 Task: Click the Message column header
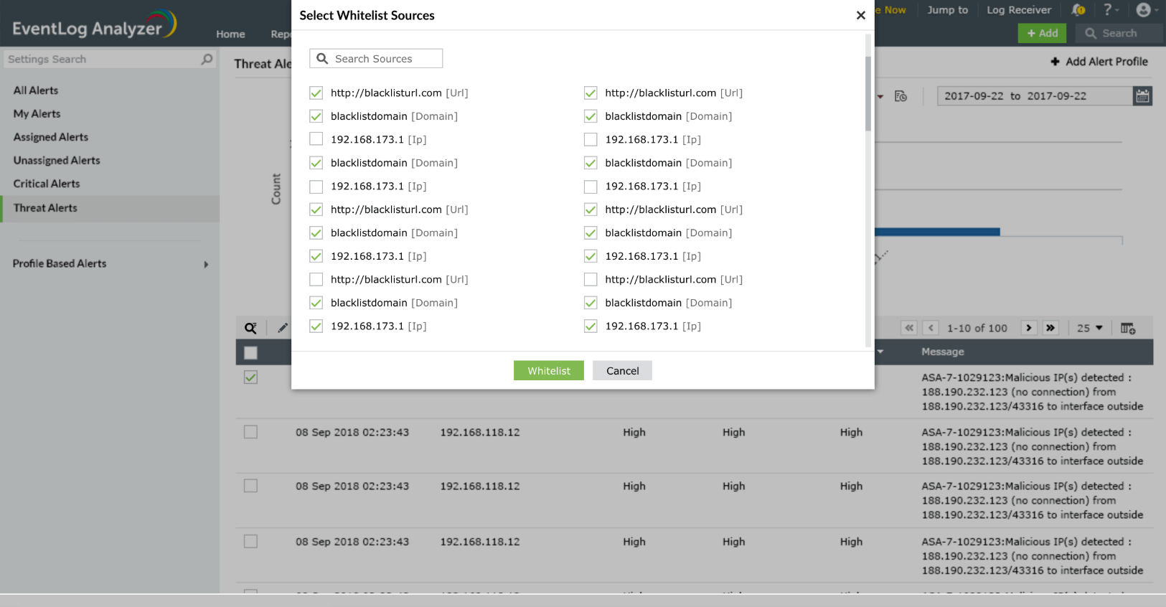tap(942, 352)
